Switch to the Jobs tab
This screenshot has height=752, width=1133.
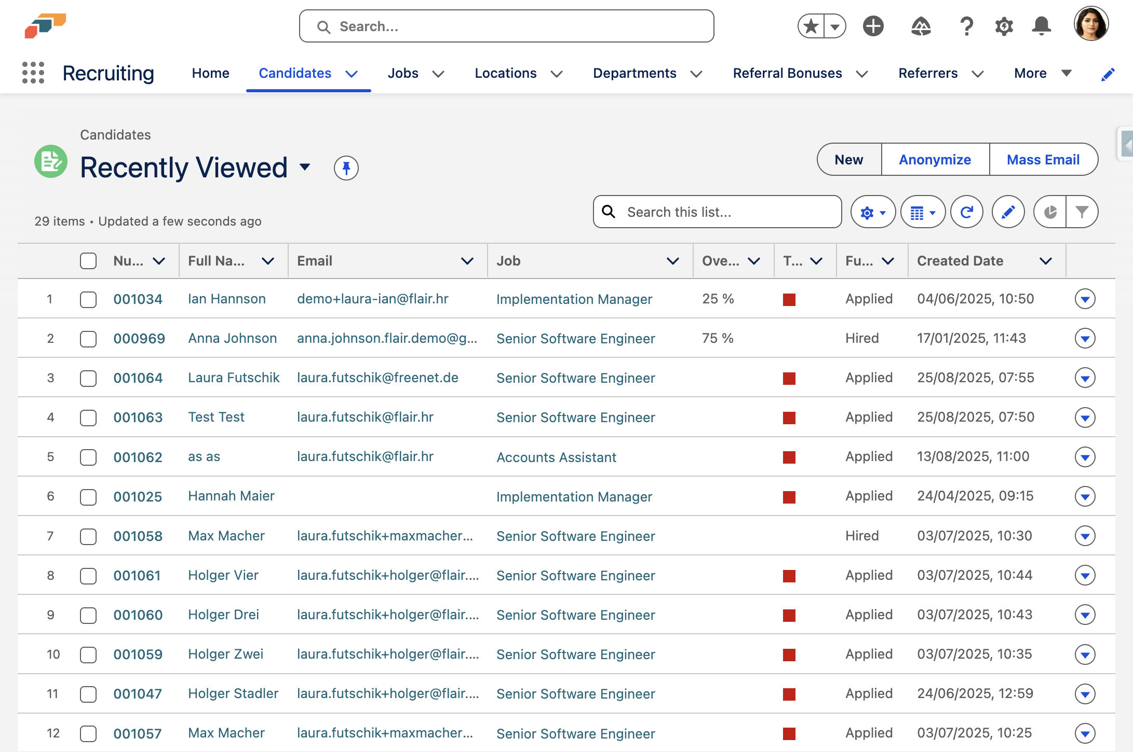[x=403, y=73]
